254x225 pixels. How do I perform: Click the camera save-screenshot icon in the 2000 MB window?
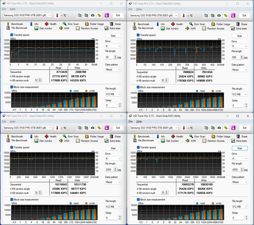93,128
